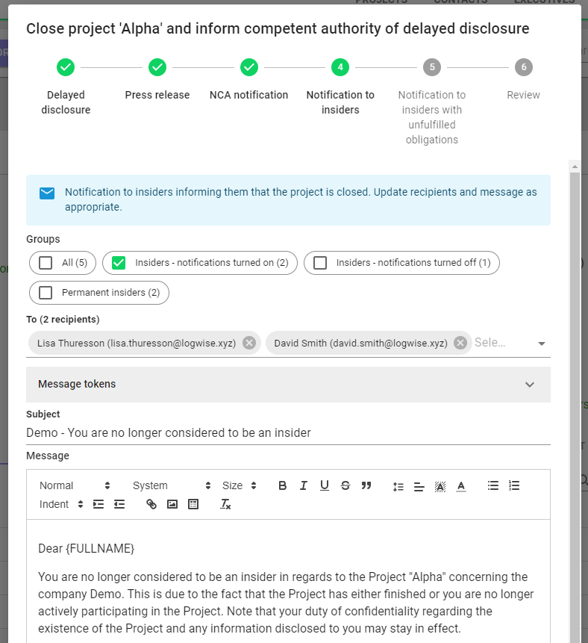Insert numbered list
The height and width of the screenshot is (643, 588).
tap(514, 485)
